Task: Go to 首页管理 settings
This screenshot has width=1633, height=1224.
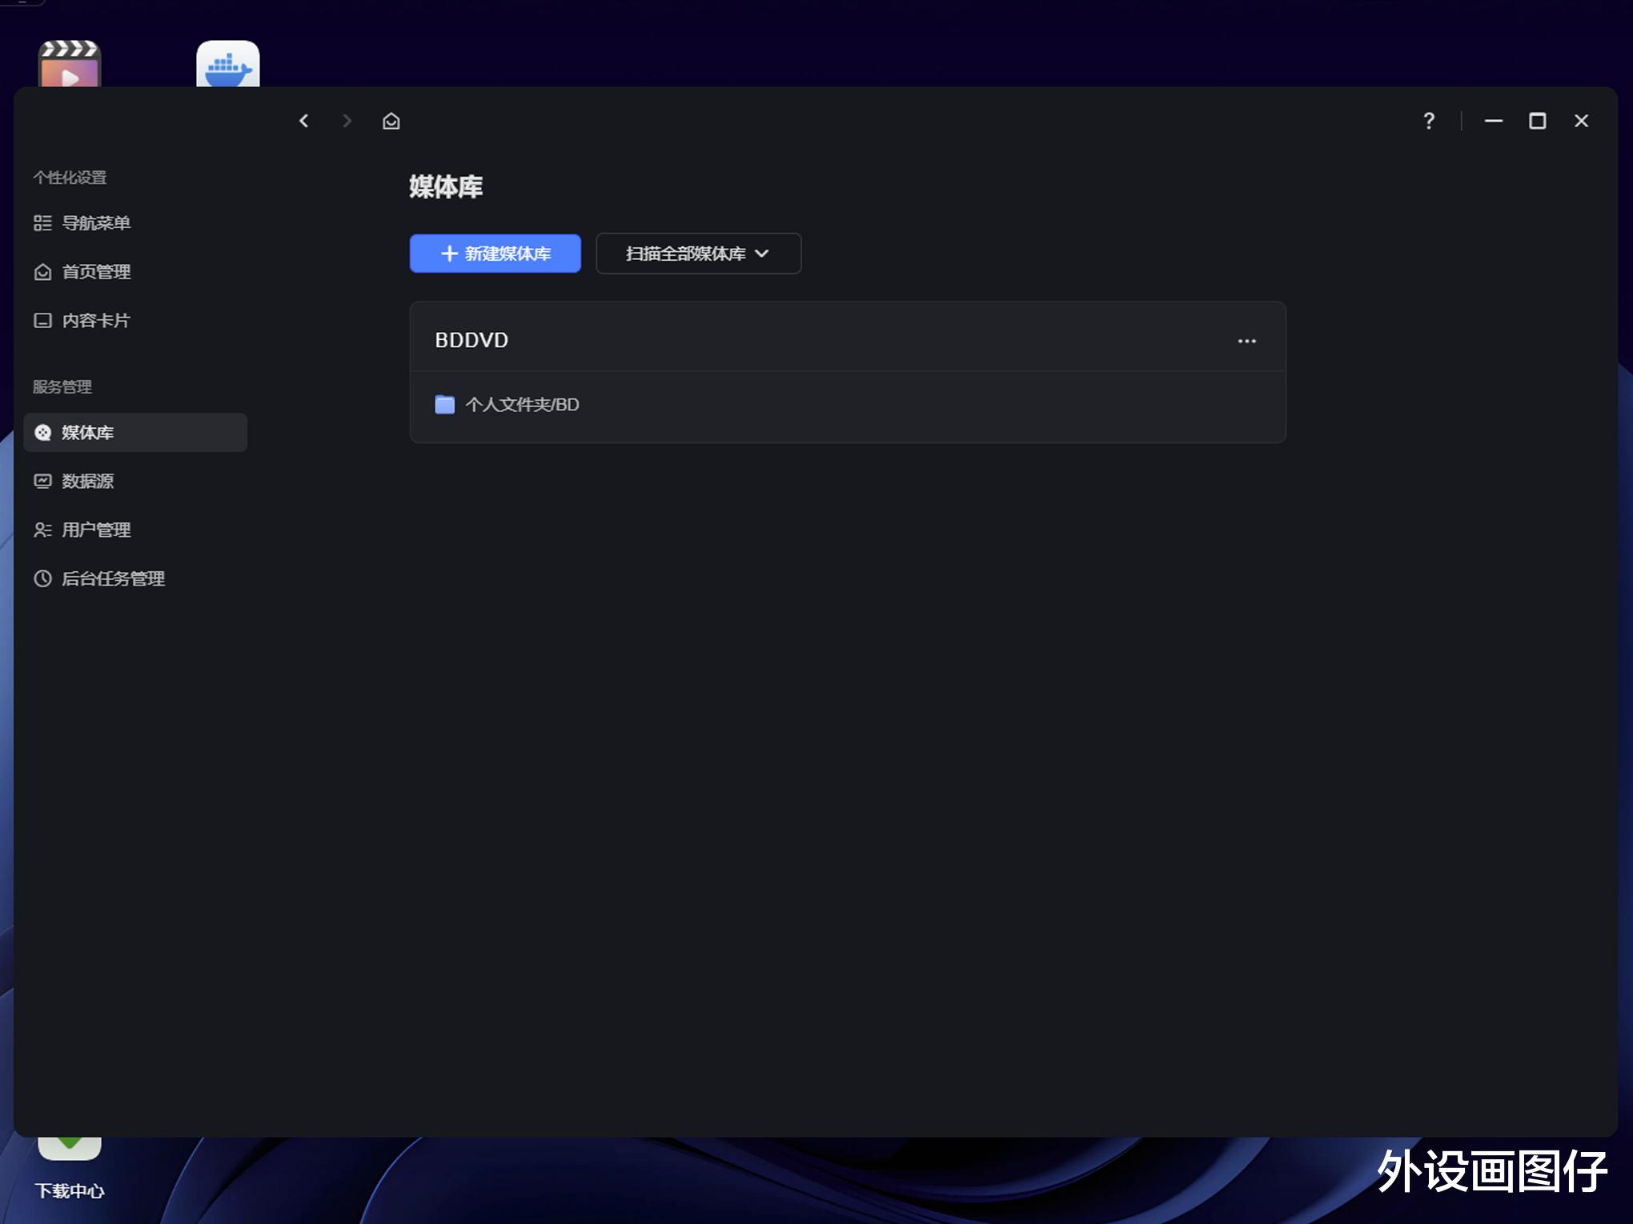Action: 96,272
